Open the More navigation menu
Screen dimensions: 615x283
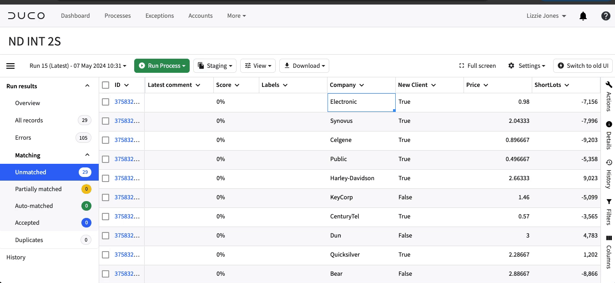[237, 15]
